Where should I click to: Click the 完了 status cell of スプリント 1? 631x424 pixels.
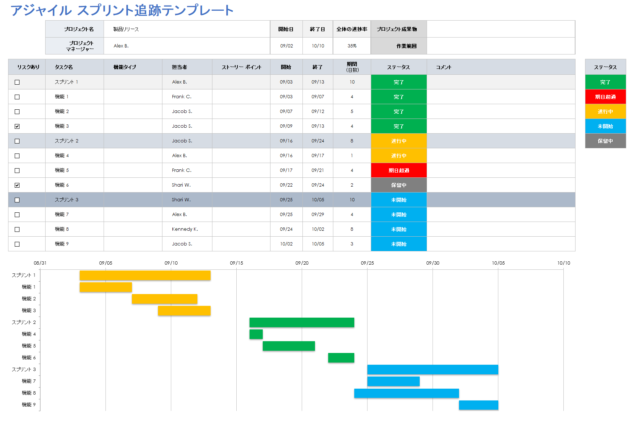[399, 82]
